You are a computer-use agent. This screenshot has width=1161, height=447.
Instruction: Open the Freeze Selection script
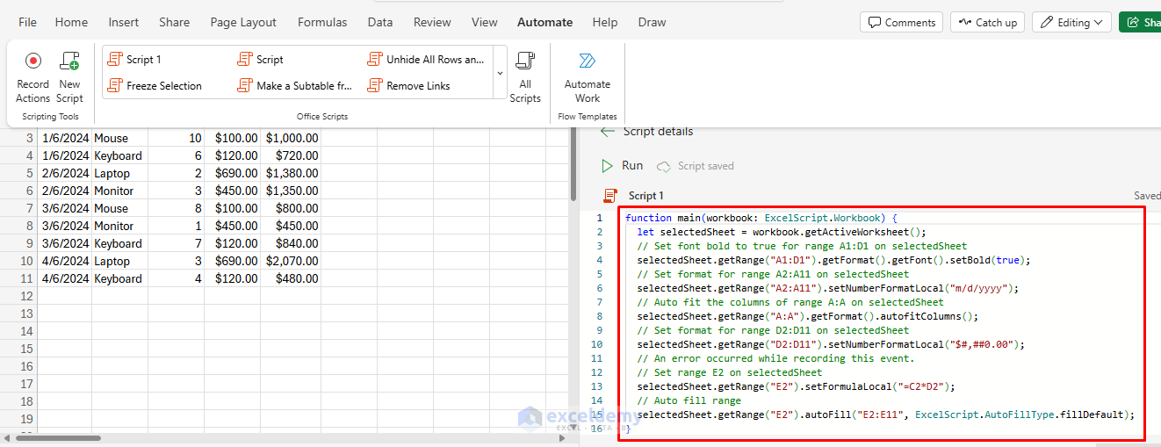tap(155, 86)
